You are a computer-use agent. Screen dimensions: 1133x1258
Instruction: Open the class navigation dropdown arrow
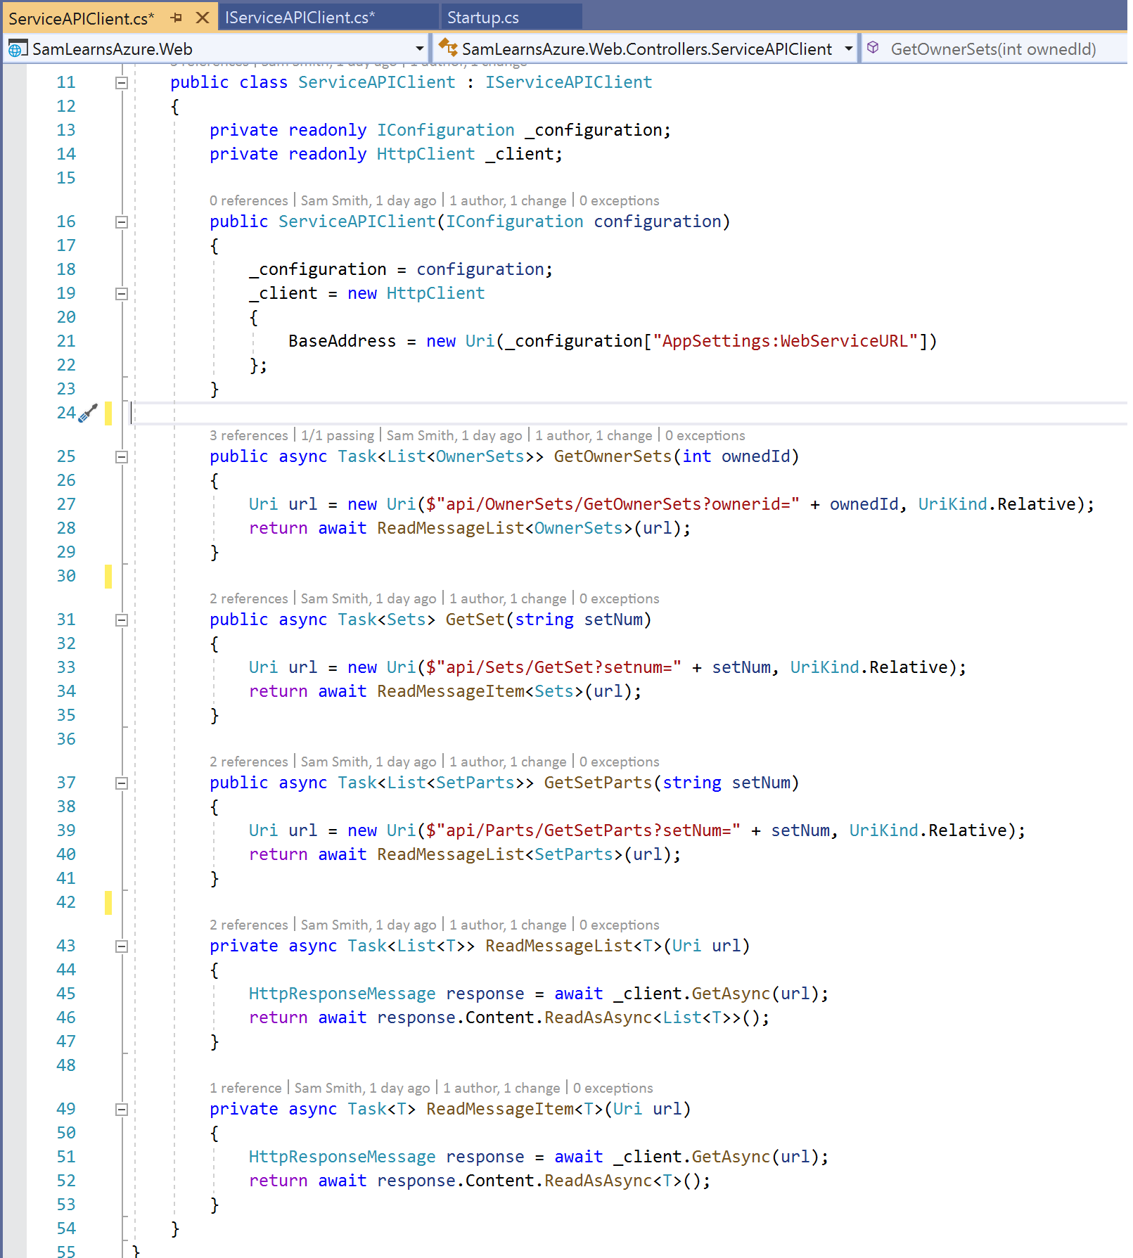tap(848, 49)
